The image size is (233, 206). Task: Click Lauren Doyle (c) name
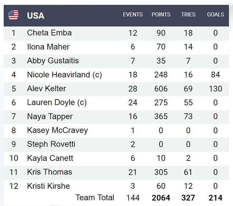tap(57, 102)
